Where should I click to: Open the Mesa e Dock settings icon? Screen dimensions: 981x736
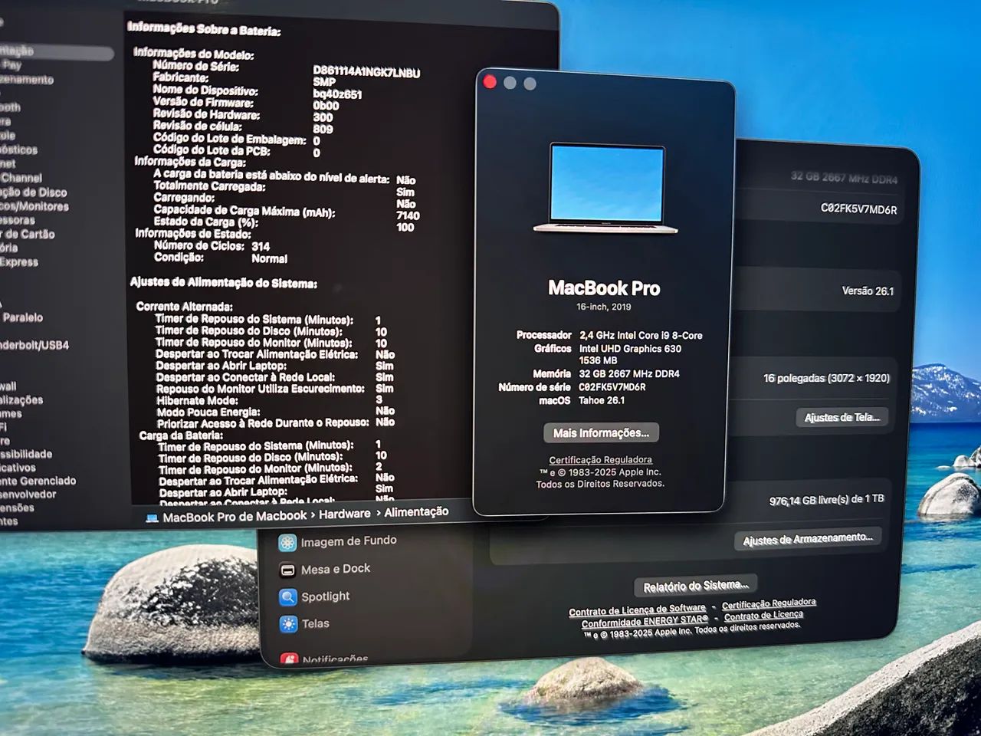tap(287, 569)
